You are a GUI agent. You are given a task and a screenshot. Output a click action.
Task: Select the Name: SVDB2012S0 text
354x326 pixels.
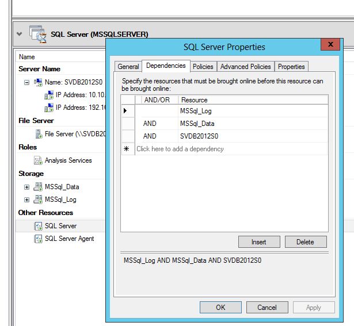click(x=74, y=82)
